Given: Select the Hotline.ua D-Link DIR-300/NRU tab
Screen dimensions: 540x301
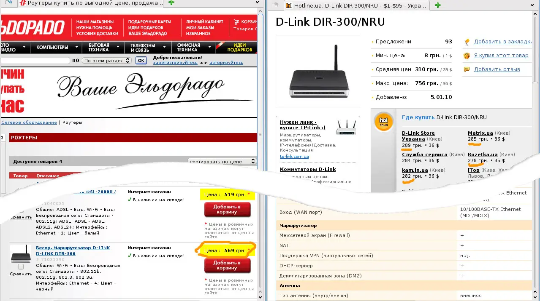Looking at the screenshot, I should [x=356, y=5].
